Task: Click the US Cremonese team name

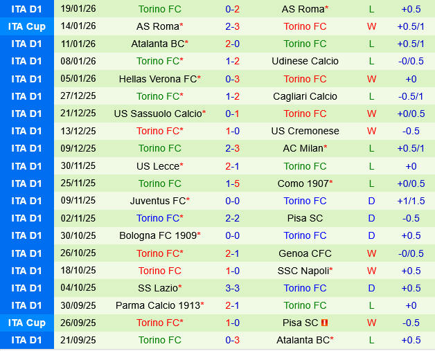Action: tap(305, 131)
